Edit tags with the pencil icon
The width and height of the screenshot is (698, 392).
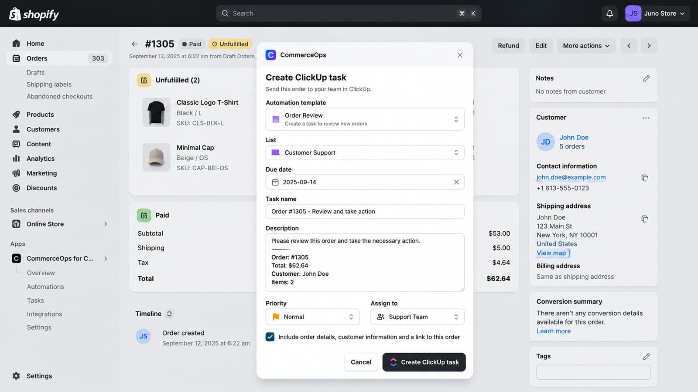[646, 356]
